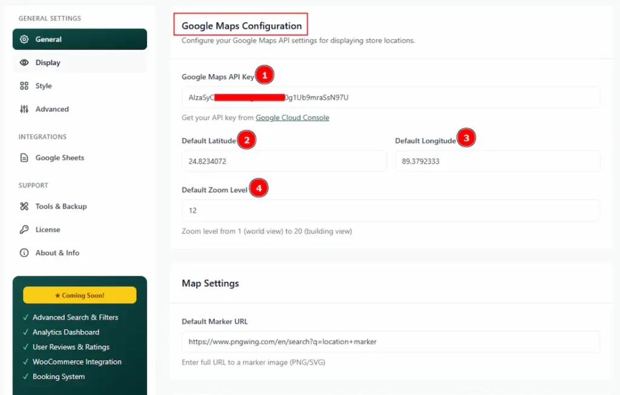Click into the Default Latitude field
Screen dimensions: 620x395
tap(283, 162)
